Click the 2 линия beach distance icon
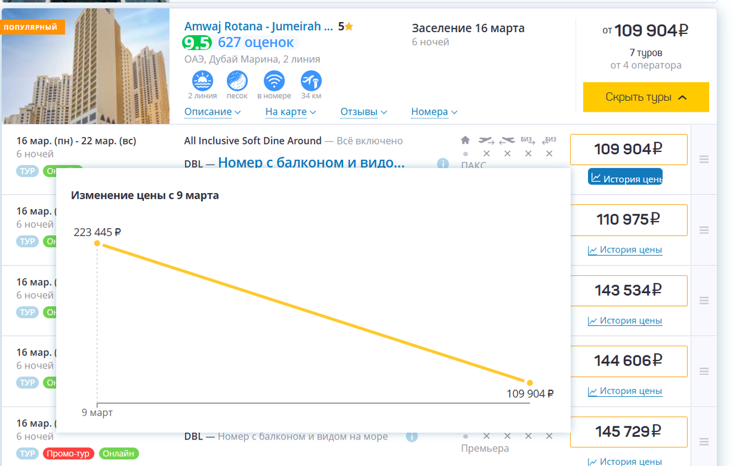This screenshot has height=466, width=742. (x=202, y=81)
